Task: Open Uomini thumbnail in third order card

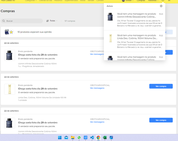Action: (x=10, y=123)
